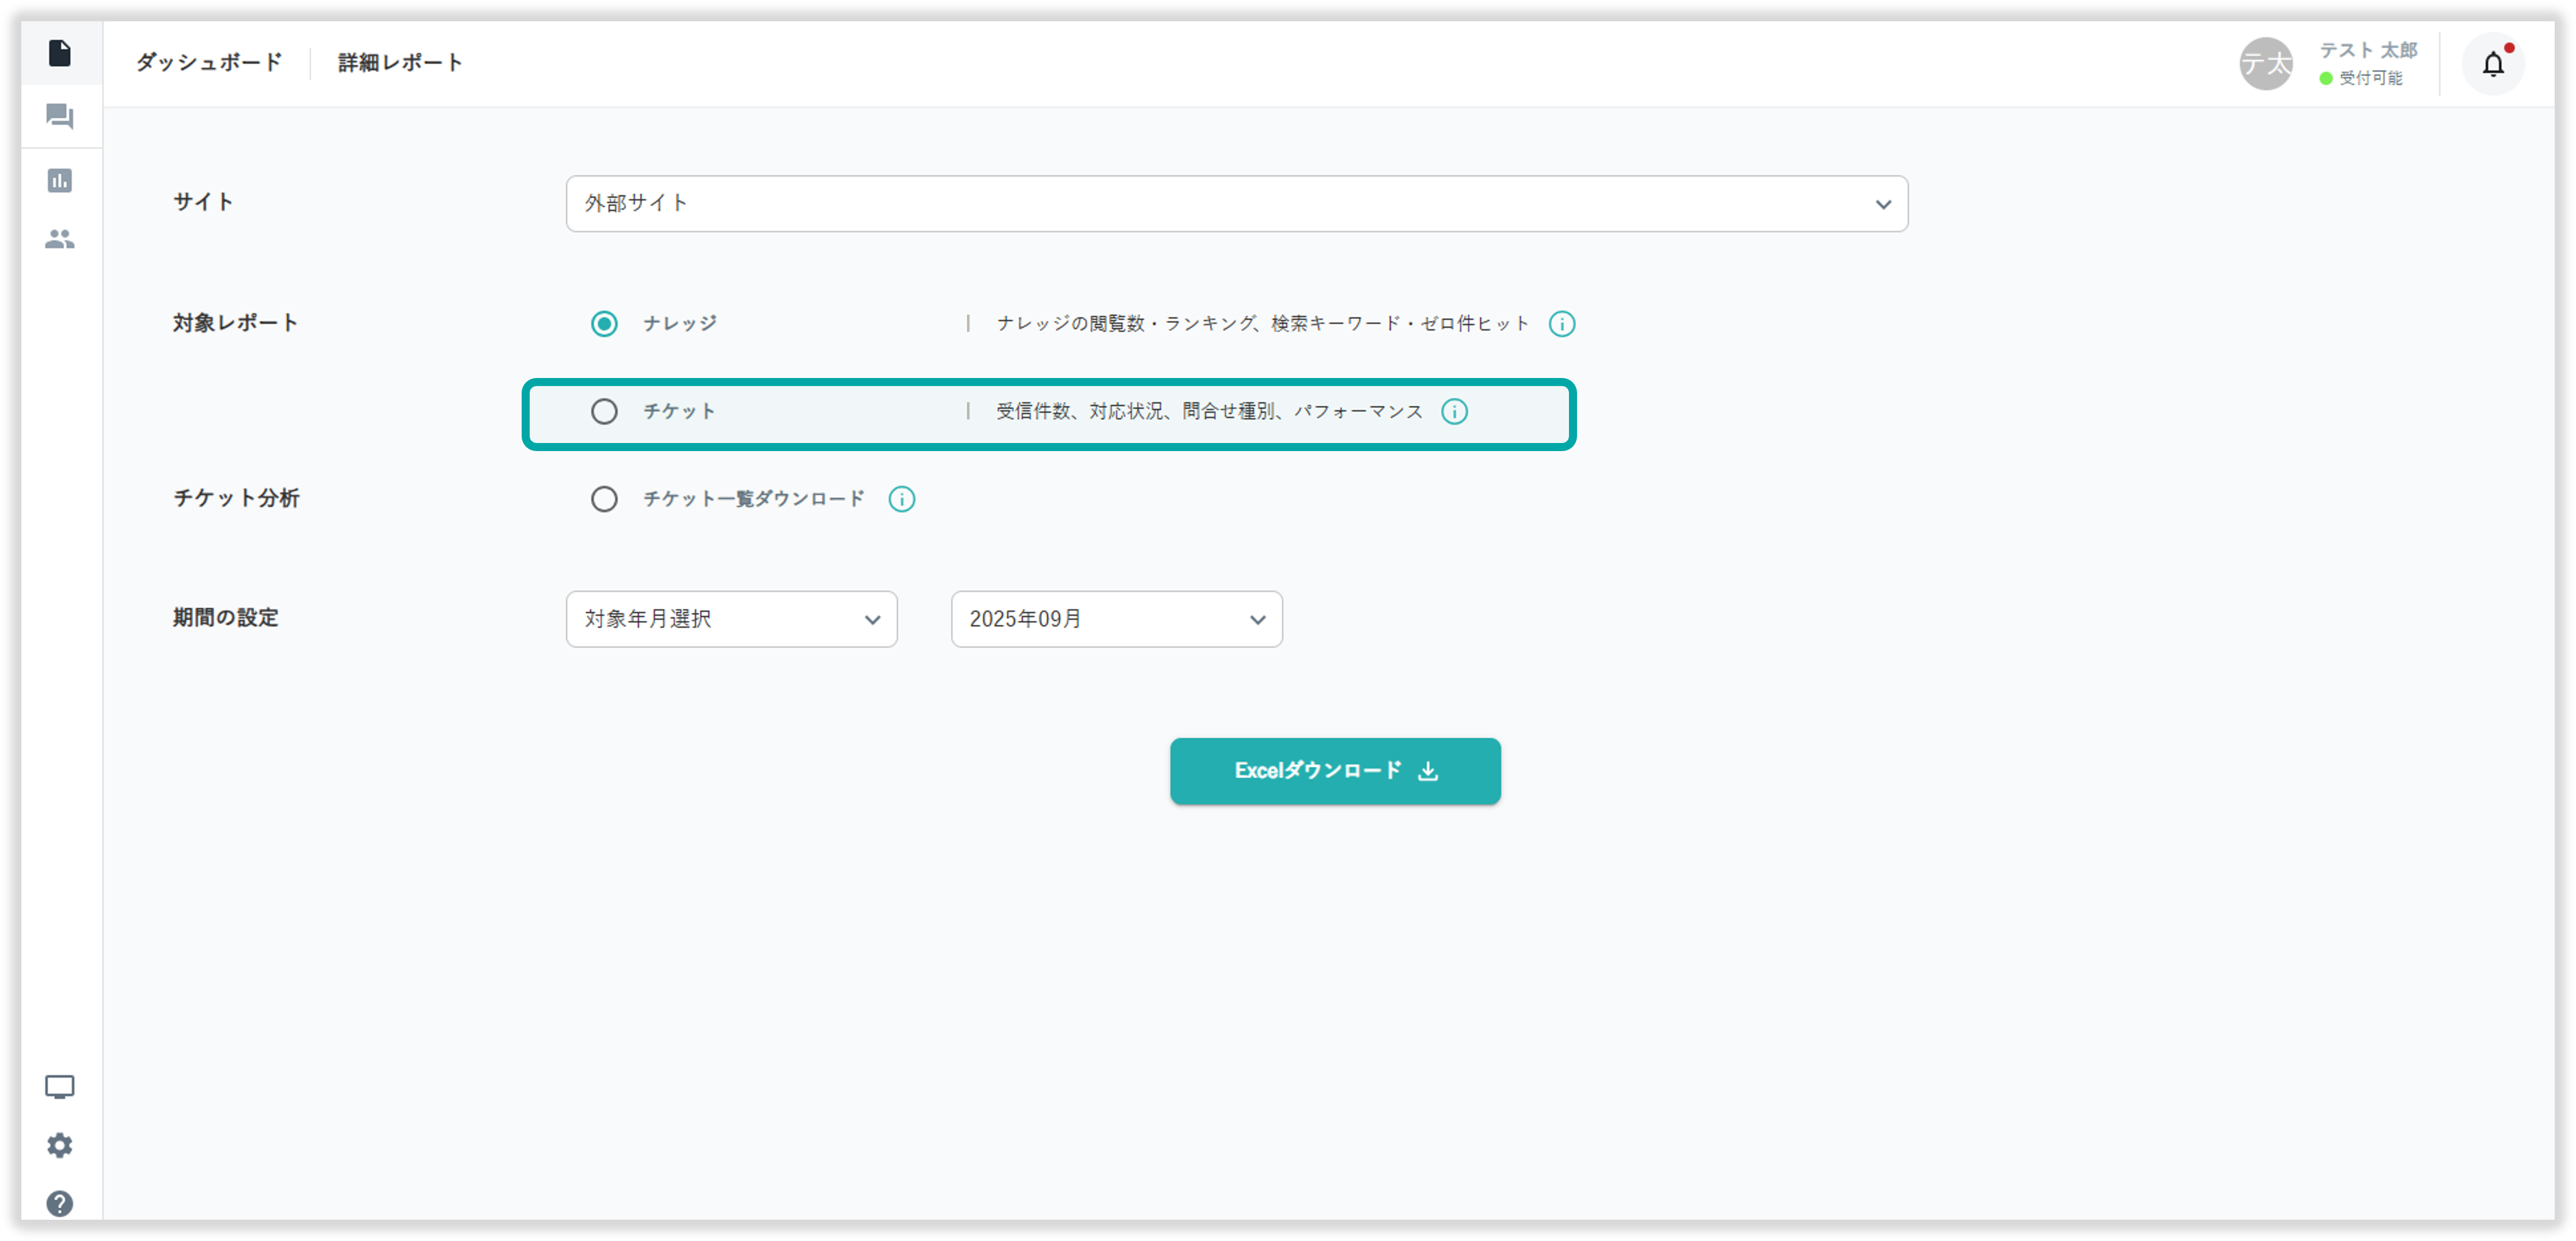
Task: Click info icon beside チケット一覧ダウンロード
Action: [901, 499]
